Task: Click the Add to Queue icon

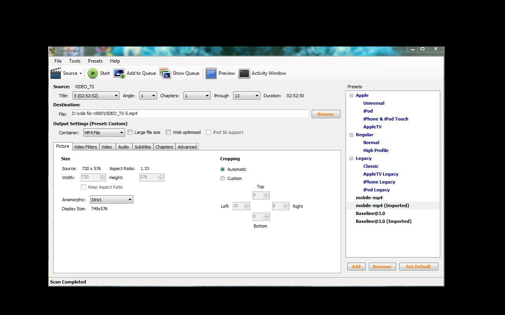Action: point(119,73)
